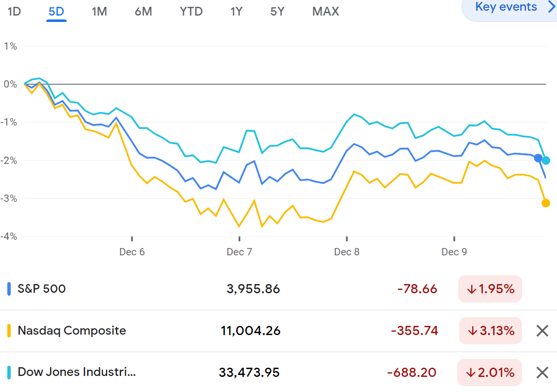Click the Dec 6 axis label
The height and width of the screenshot is (392, 557).
coord(132,252)
